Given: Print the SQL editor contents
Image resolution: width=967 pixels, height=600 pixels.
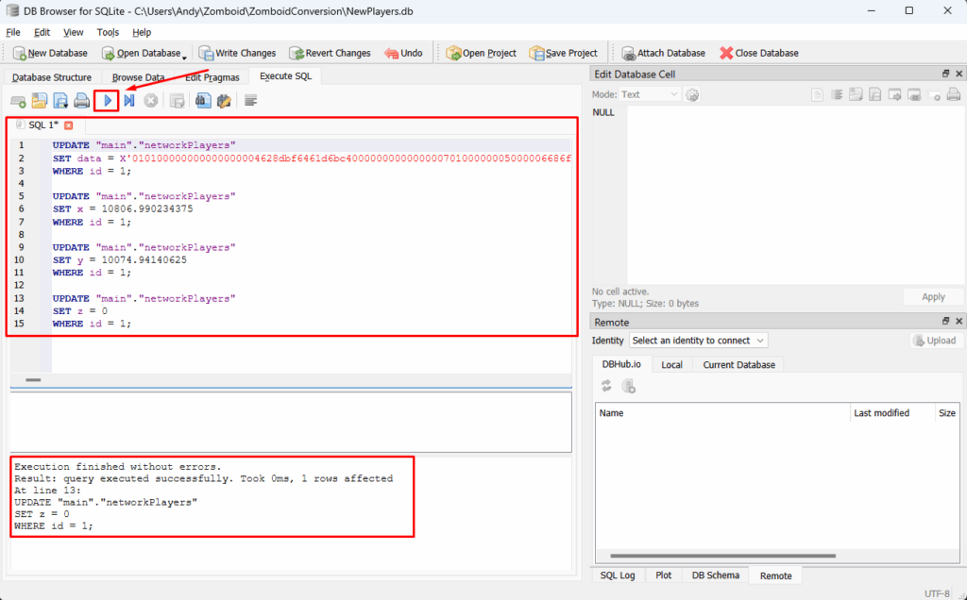Looking at the screenshot, I should [82, 100].
